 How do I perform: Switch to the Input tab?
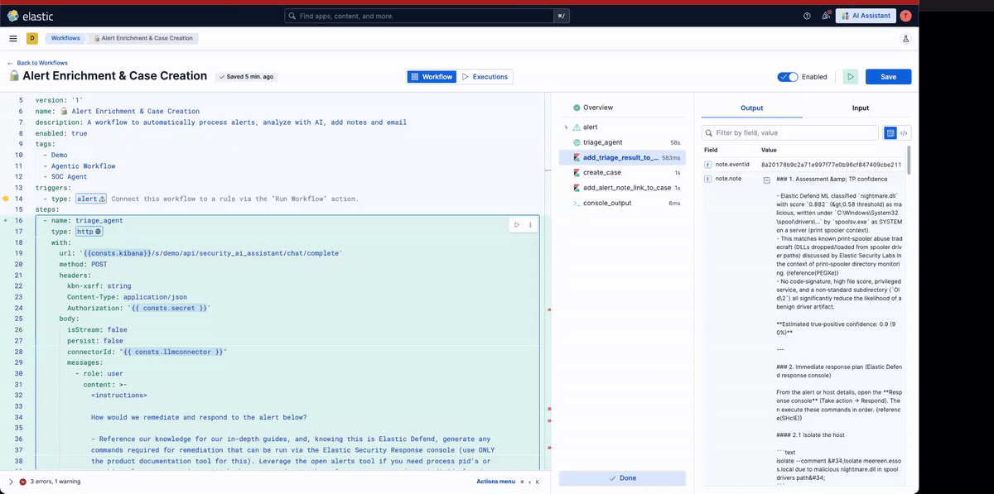pyautogui.click(x=861, y=108)
